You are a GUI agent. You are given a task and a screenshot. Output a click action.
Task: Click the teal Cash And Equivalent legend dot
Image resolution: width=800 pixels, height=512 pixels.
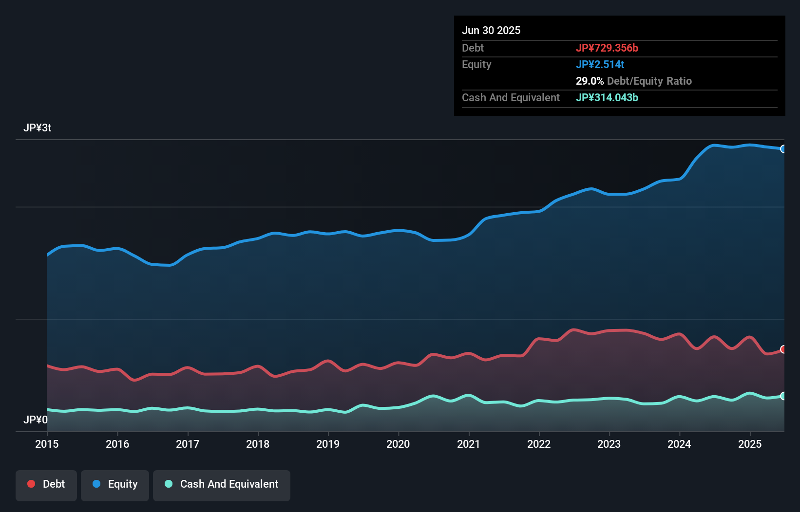[x=168, y=484]
